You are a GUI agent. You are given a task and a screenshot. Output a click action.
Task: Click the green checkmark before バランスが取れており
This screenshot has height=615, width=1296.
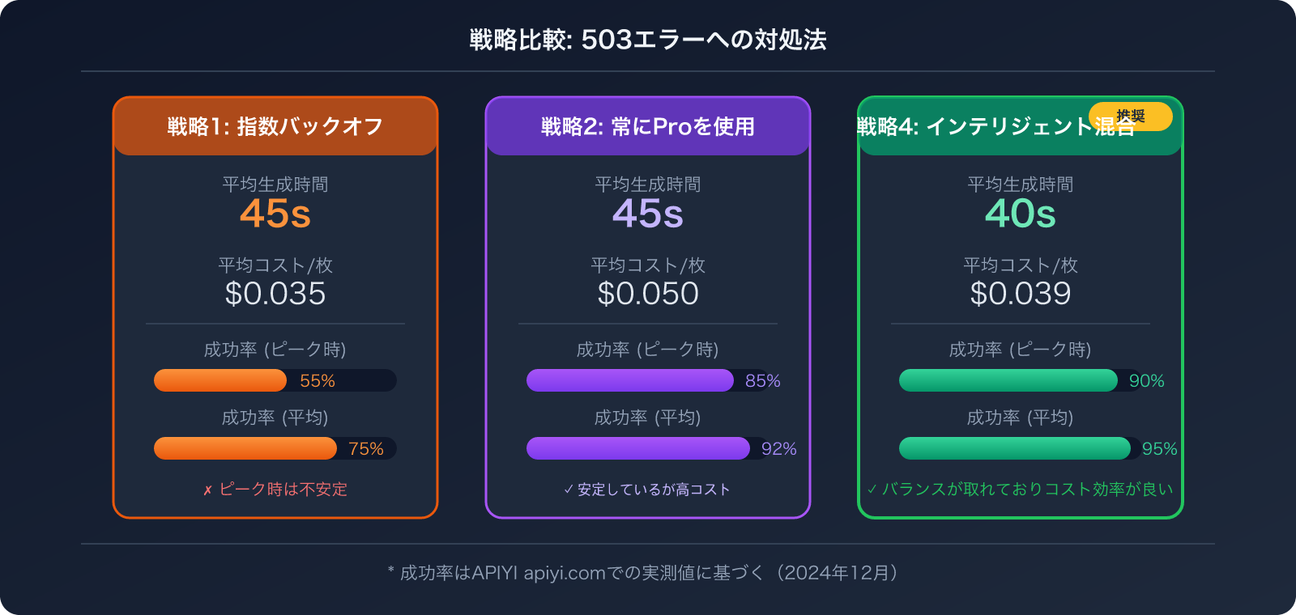point(872,490)
